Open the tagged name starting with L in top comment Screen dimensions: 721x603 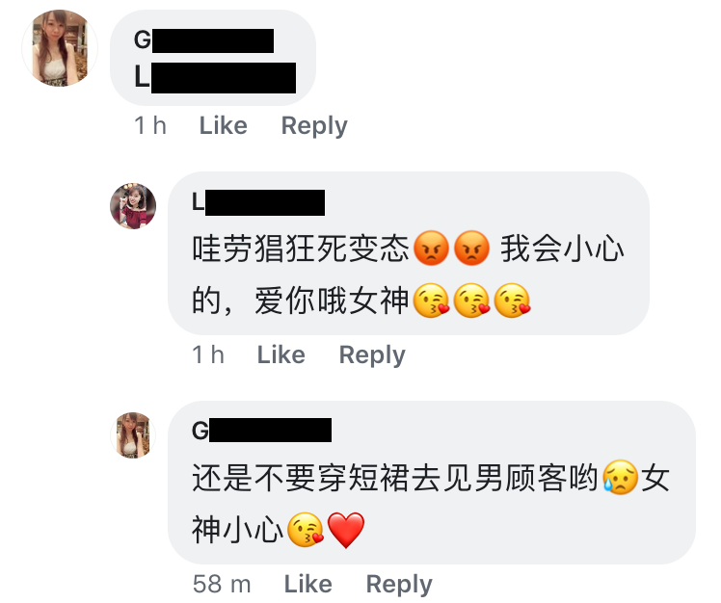215,77
